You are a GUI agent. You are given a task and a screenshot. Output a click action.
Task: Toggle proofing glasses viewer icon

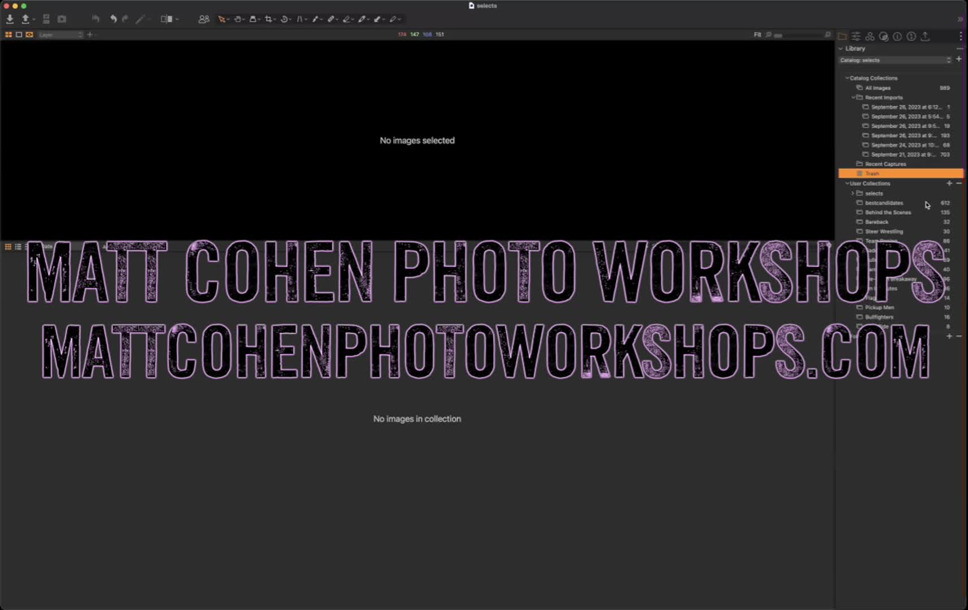(x=29, y=34)
